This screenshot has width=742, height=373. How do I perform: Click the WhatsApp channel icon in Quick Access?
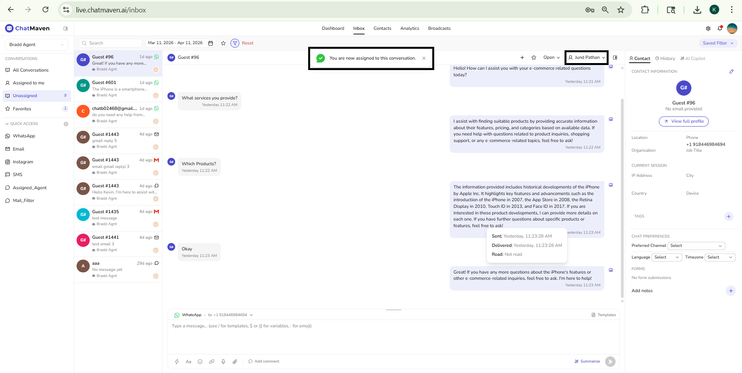(x=7, y=136)
